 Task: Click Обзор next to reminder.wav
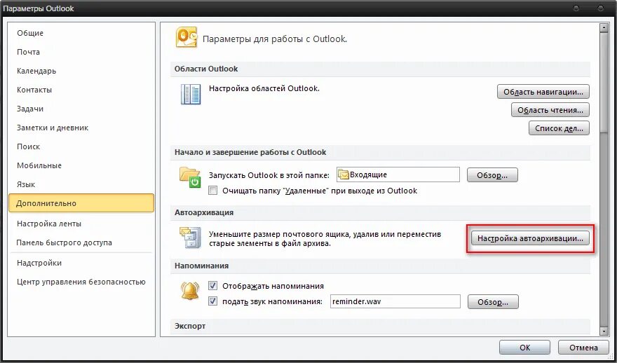click(x=493, y=302)
